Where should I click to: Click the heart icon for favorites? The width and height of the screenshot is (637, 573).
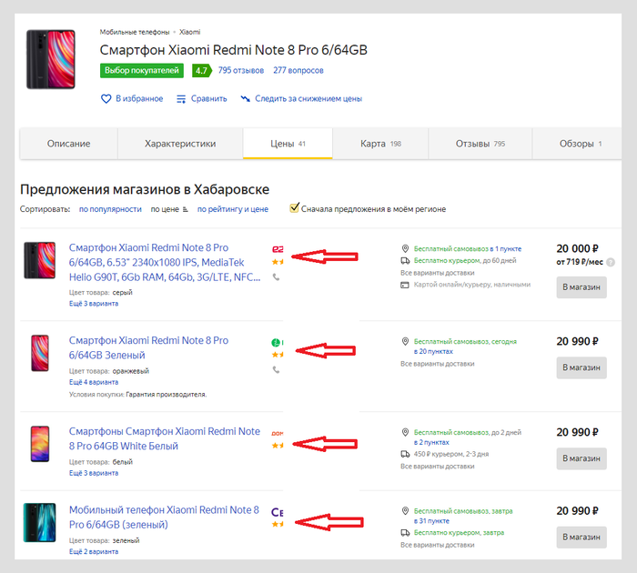coord(106,98)
